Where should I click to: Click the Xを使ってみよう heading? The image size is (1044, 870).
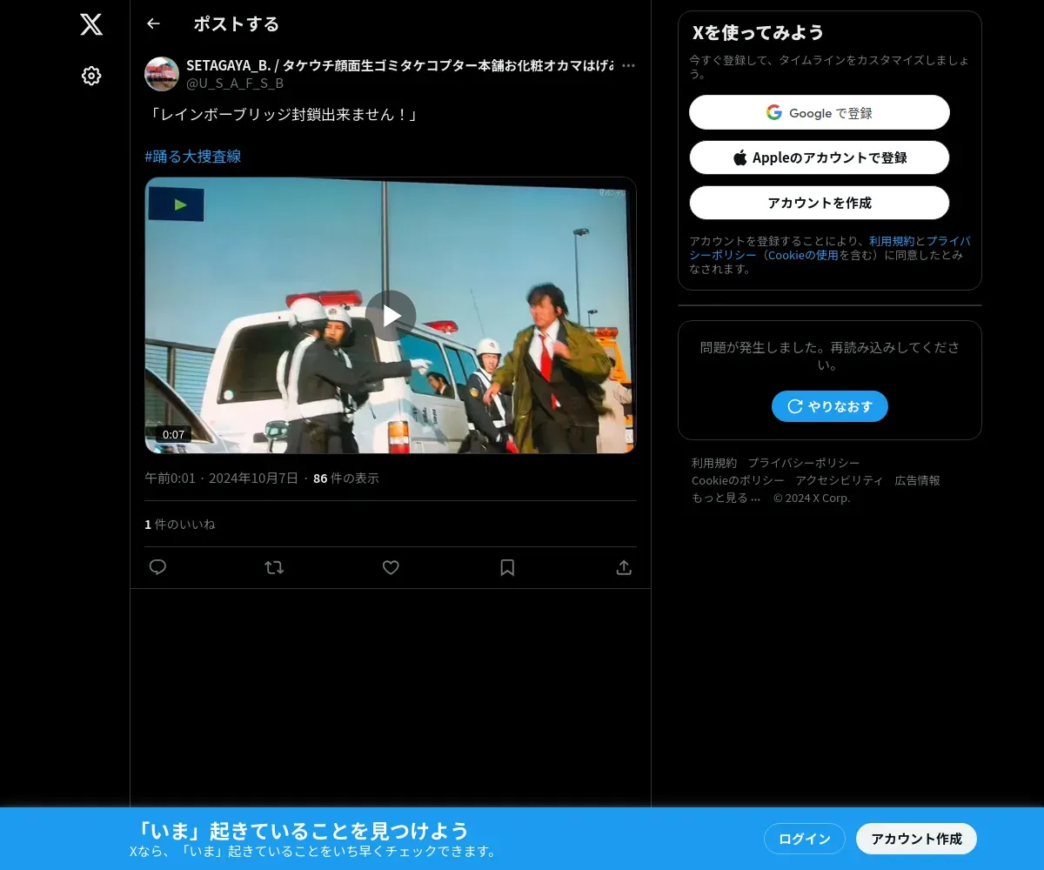click(759, 32)
